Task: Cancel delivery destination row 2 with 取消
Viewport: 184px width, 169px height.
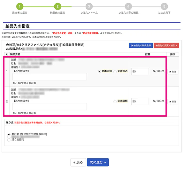Action: coord(173,102)
